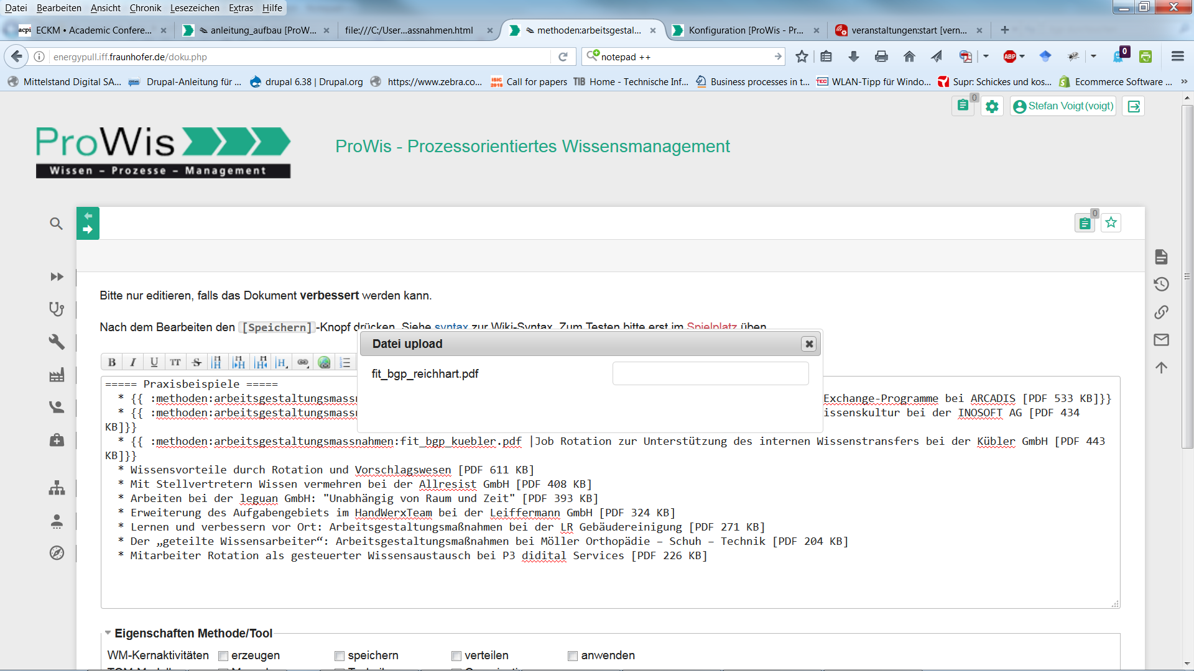Click the Bold formatting button in editor toolbar
Image resolution: width=1194 pixels, height=671 pixels.
tap(112, 362)
